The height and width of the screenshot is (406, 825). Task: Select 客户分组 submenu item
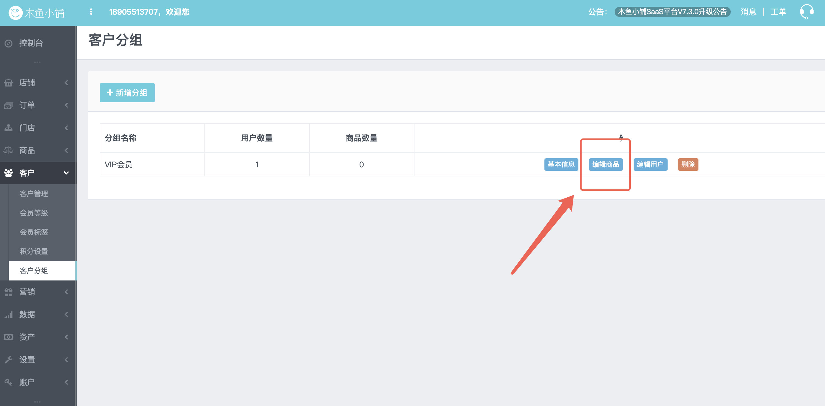pyautogui.click(x=42, y=271)
